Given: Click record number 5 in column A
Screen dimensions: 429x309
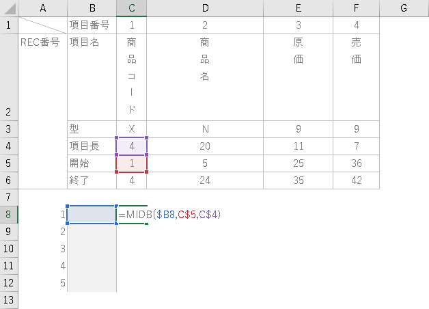Looking at the screenshot, I should pos(42,283).
